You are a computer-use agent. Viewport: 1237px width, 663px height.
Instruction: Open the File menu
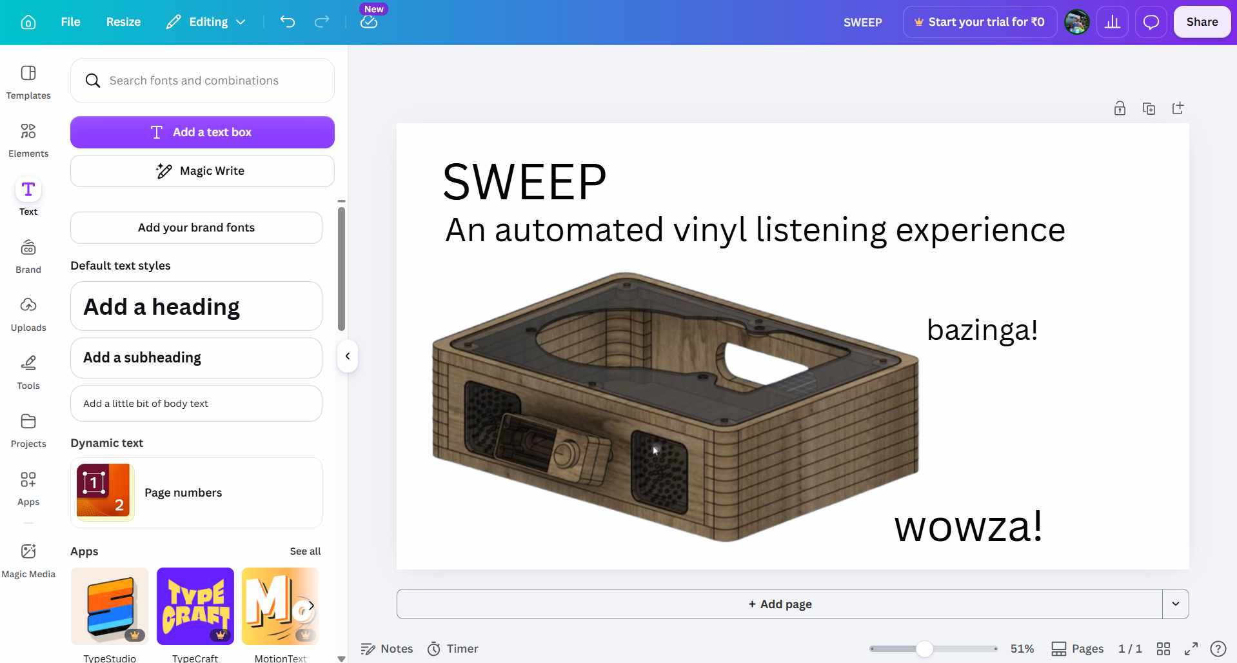pyautogui.click(x=70, y=22)
